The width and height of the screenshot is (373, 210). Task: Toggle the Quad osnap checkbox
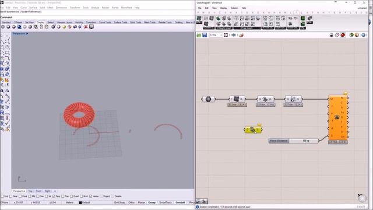click(x=71, y=197)
